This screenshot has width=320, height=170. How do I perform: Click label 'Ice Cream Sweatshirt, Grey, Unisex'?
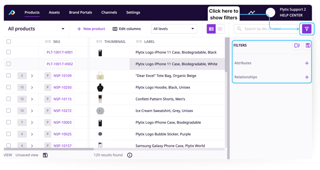(x=164, y=111)
